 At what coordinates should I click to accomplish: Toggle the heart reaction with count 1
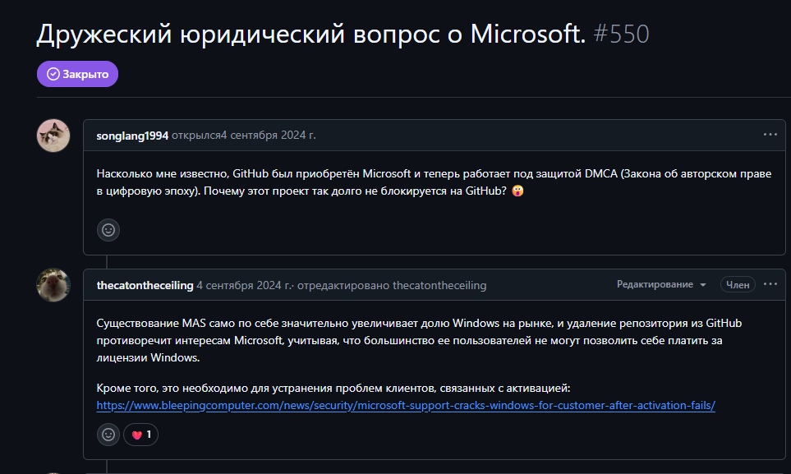(141, 435)
